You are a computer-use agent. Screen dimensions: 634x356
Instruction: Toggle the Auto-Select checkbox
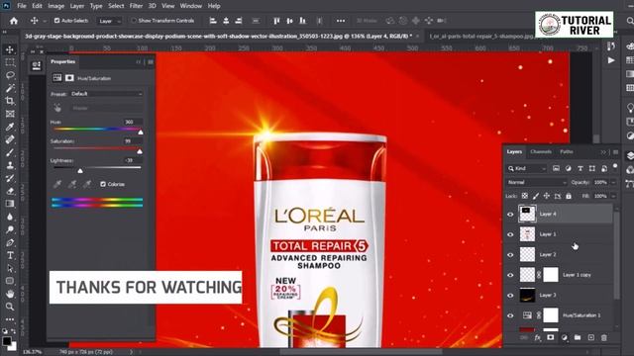[57, 21]
